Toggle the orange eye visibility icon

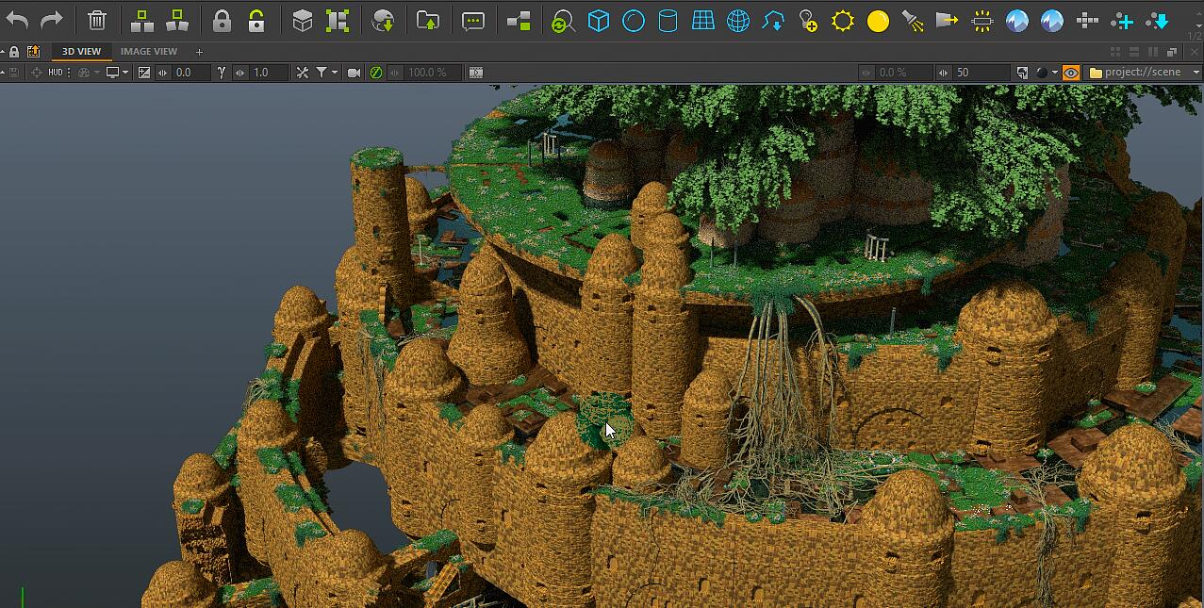point(1071,73)
